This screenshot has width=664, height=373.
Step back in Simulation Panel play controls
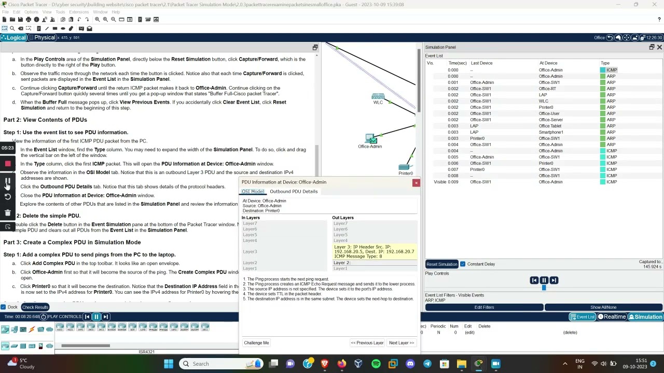click(534, 280)
